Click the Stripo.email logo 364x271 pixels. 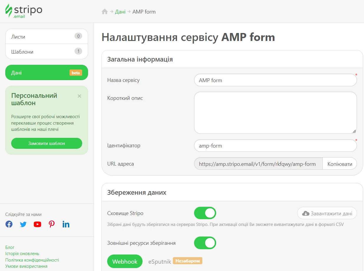(x=24, y=11)
